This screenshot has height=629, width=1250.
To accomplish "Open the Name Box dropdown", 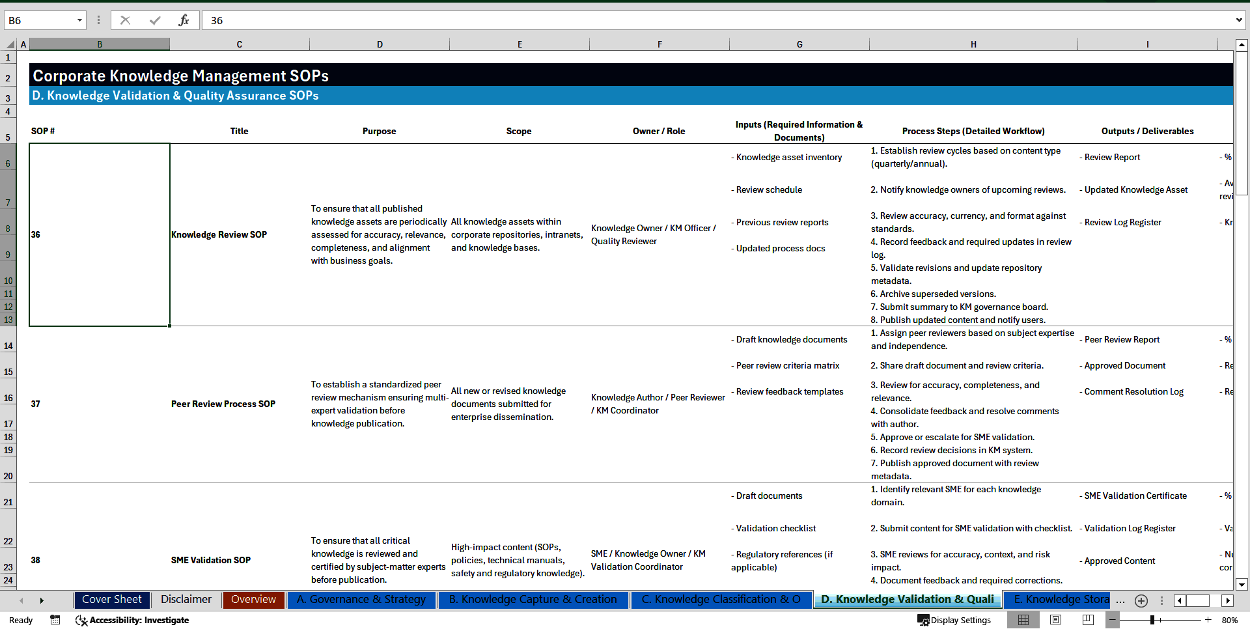I will (81, 20).
